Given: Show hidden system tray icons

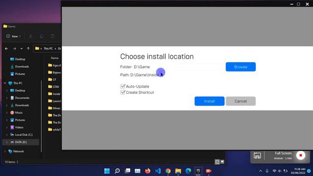Looking at the screenshot, I should (x=261, y=171).
